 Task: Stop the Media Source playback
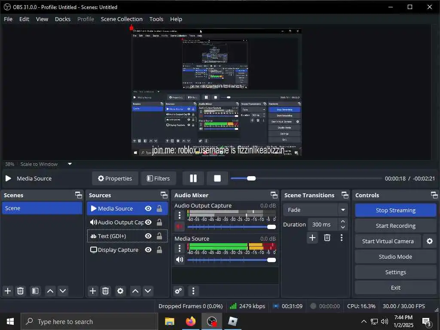217,178
